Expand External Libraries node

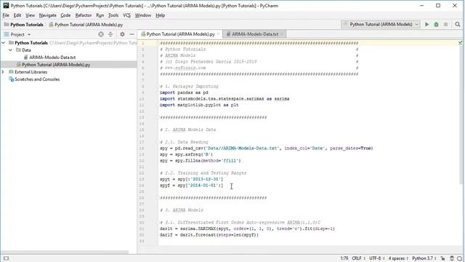tap(3, 72)
